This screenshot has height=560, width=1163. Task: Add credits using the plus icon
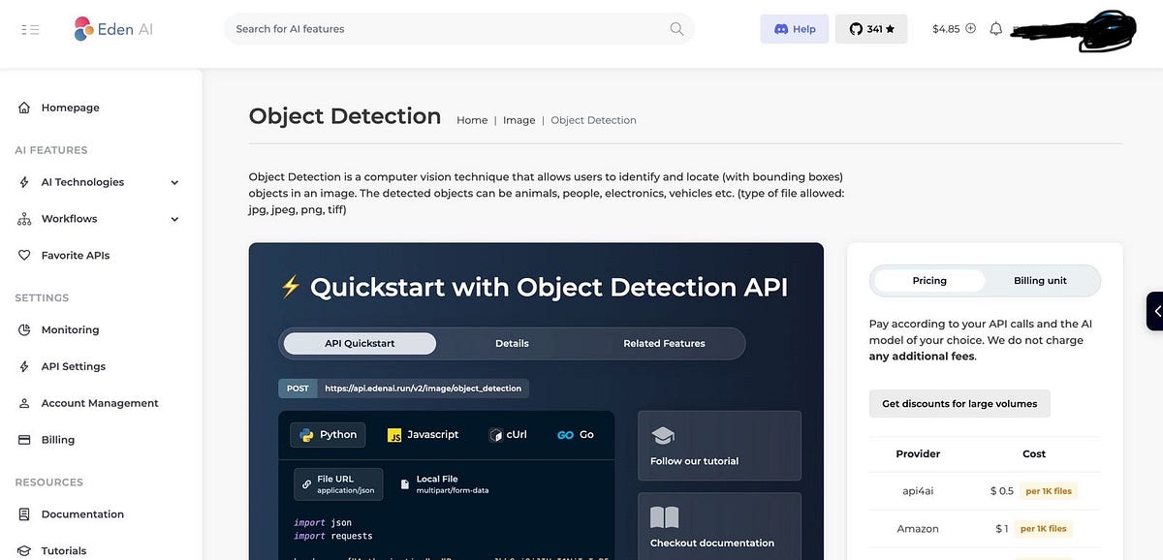tap(973, 28)
